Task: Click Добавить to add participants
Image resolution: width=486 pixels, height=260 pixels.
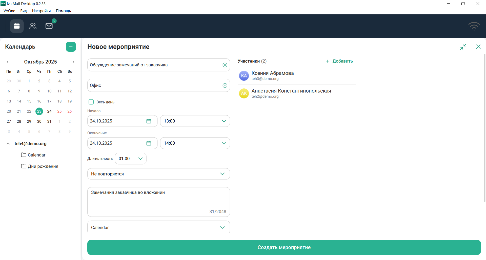Action: (x=339, y=61)
